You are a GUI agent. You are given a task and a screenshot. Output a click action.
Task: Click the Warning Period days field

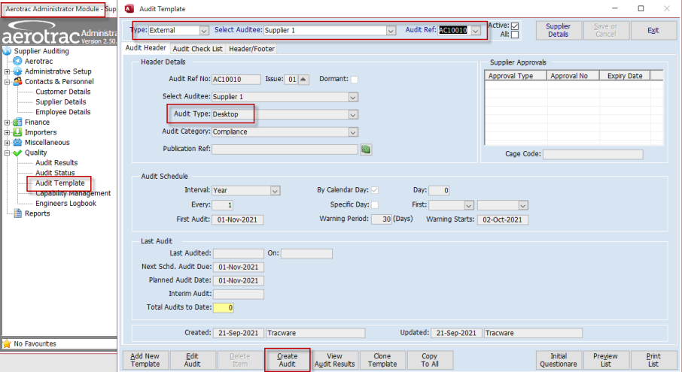(x=382, y=219)
